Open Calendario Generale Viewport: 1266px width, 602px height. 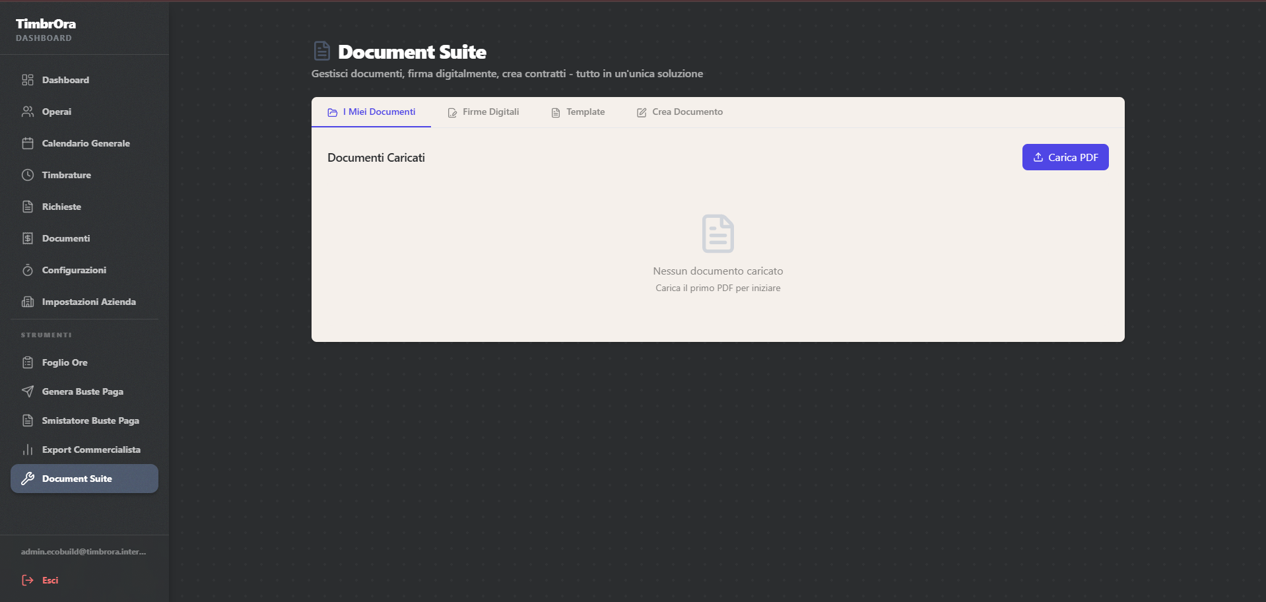pyautogui.click(x=84, y=143)
